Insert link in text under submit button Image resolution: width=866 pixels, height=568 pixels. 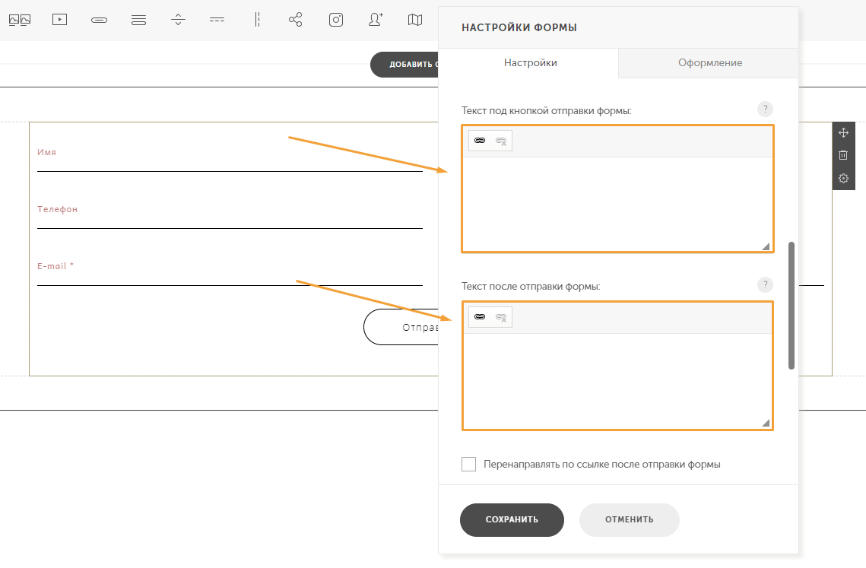[x=480, y=141]
